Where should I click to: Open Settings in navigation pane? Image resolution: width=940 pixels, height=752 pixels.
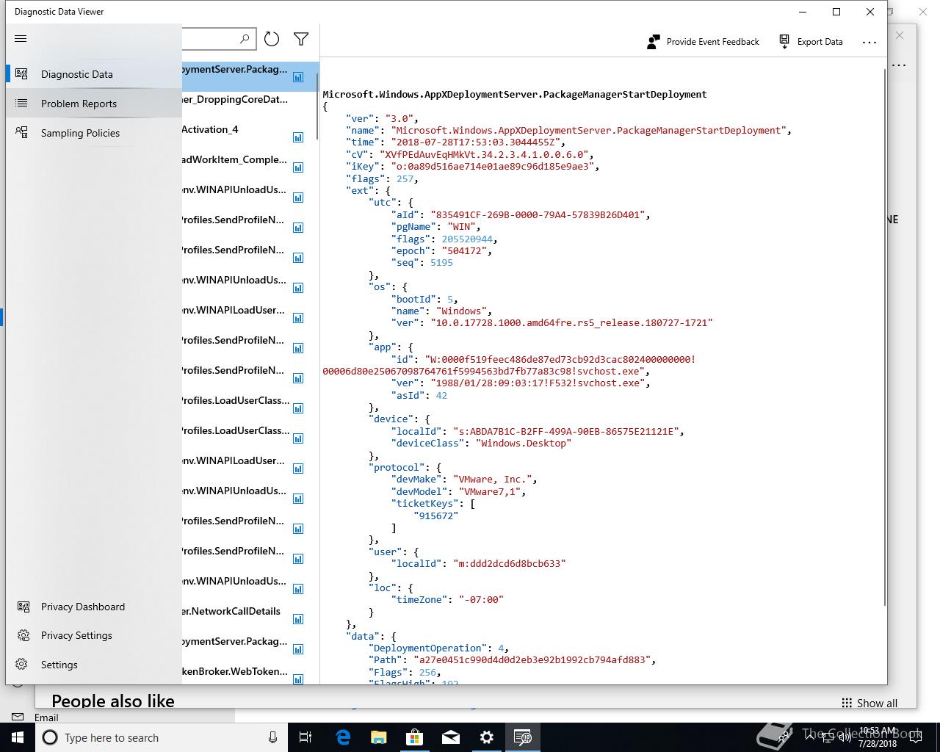pyautogui.click(x=94, y=665)
